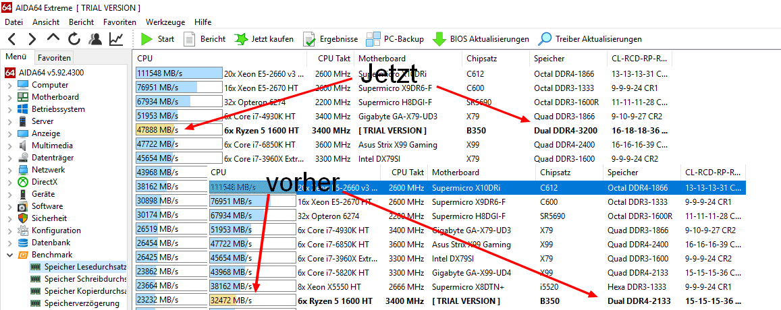Sort by the Motherboard column header

click(408, 58)
